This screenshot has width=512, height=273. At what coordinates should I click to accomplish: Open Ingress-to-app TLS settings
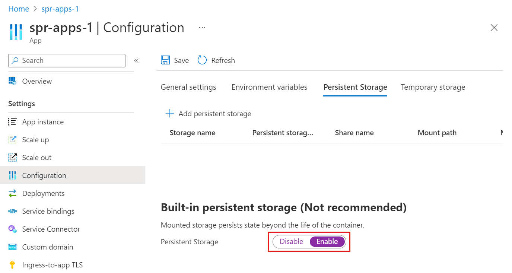(x=52, y=264)
